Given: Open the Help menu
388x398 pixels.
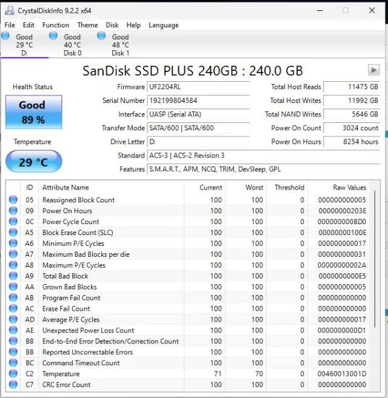Looking at the screenshot, I should pos(133,25).
